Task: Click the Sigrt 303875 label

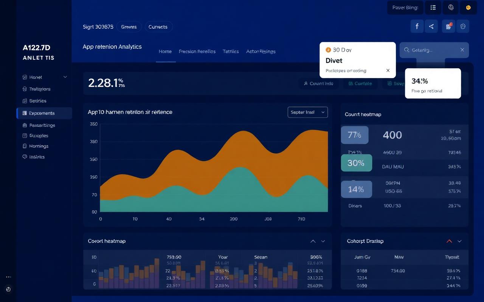Action: 98,27
